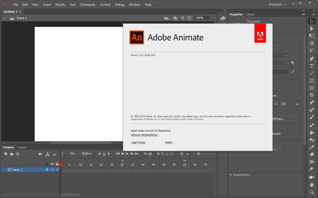
Task: Open the Modify menu
Action: [60, 4]
